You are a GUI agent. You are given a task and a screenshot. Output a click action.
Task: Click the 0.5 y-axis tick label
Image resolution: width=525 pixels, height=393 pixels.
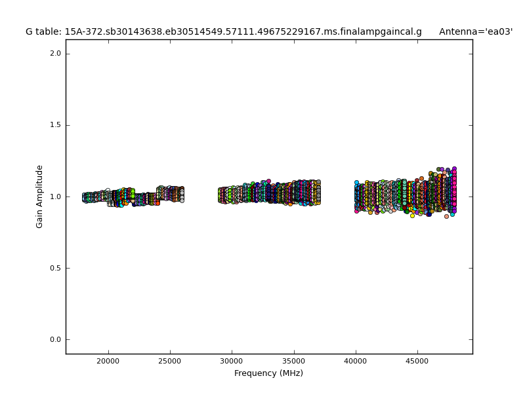pyautogui.click(x=56, y=268)
